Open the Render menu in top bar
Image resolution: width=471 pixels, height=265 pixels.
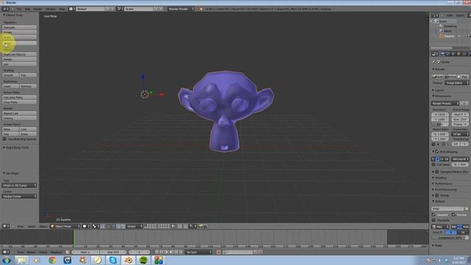coord(38,9)
